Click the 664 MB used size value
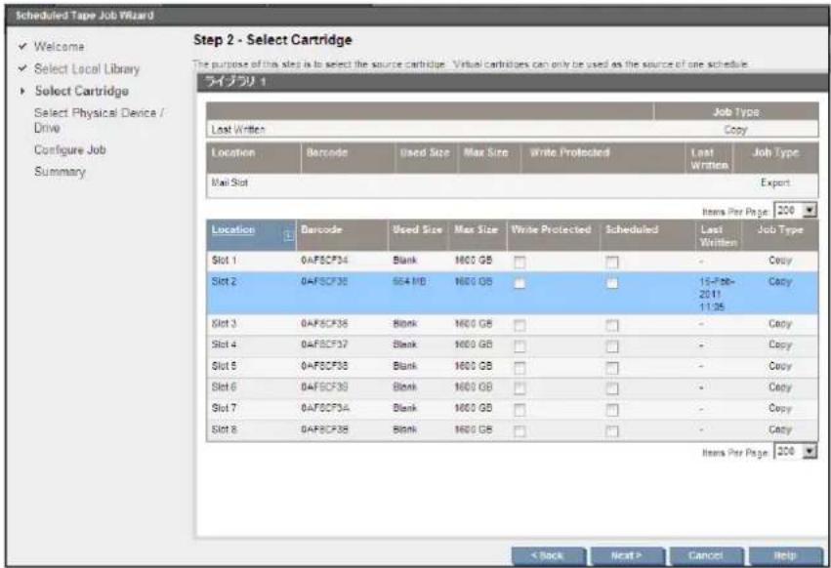The height and width of the screenshot is (568, 831). coord(409,281)
